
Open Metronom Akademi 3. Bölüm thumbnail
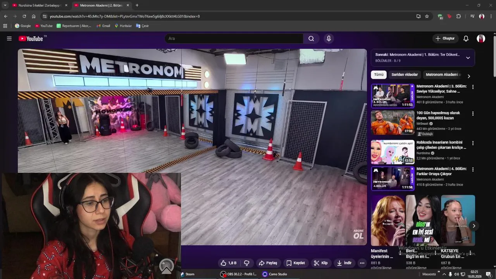(393, 96)
